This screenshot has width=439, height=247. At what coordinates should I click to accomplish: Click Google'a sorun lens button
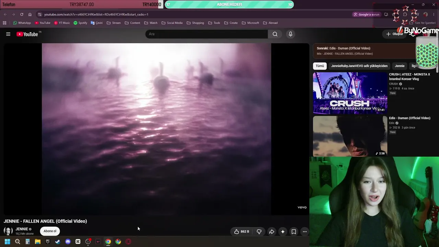(367, 14)
